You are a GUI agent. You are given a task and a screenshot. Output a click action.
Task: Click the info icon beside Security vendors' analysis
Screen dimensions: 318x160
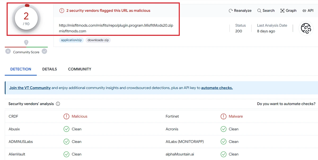pyautogui.click(x=58, y=104)
